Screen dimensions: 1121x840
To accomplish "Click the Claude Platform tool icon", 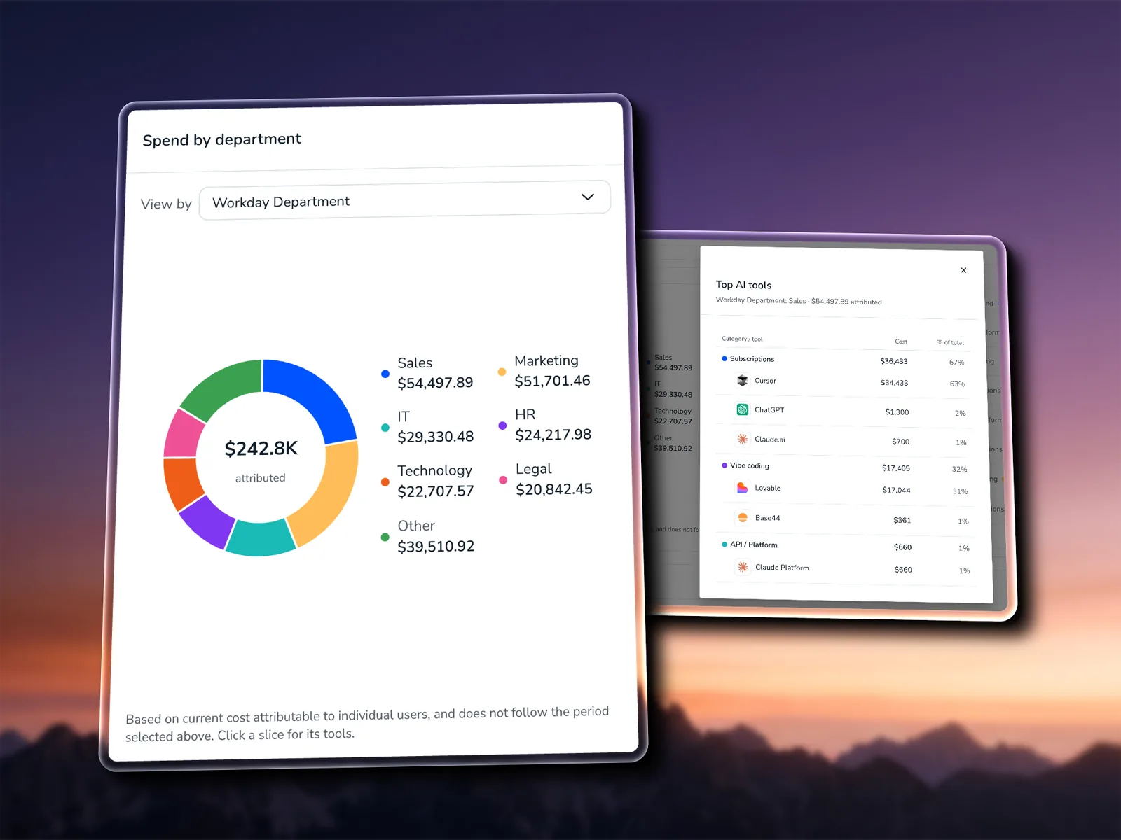I will click(x=743, y=567).
